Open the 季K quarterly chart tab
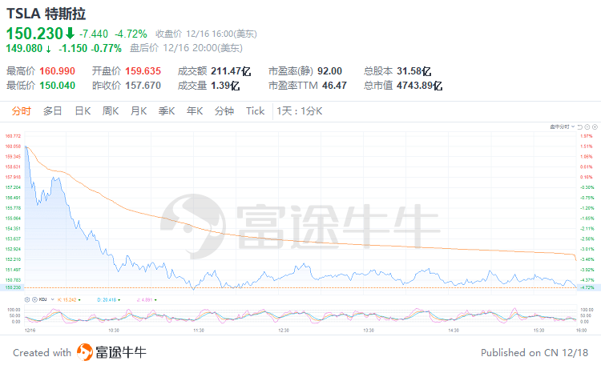 click(x=167, y=111)
